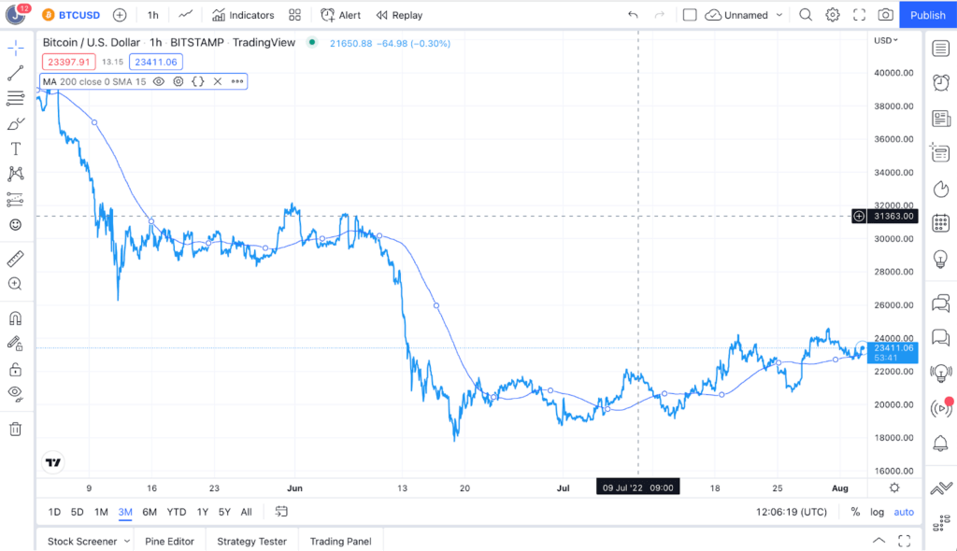Open the economic calendar panel
Image resolution: width=957 pixels, height=551 pixels.
point(940,223)
